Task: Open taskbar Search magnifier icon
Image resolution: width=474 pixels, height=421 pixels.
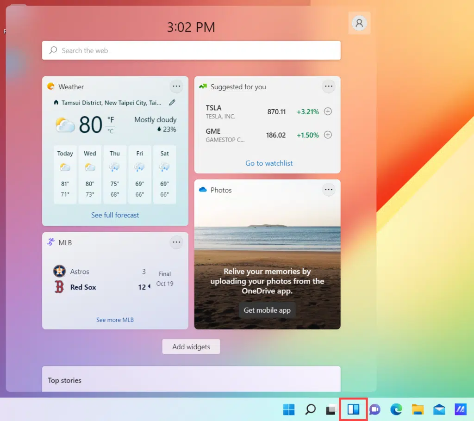Action: [x=310, y=409]
